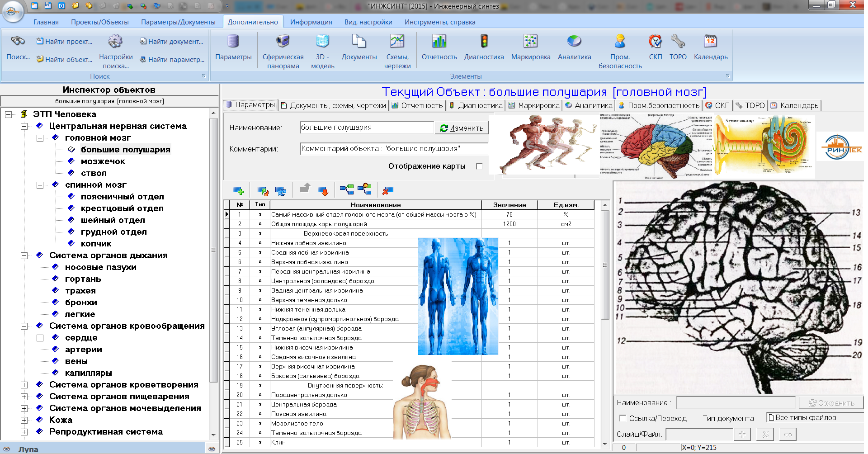Open the Пром. безопасность ribbon icon
Screen dimensions: 868x454
(x=620, y=42)
